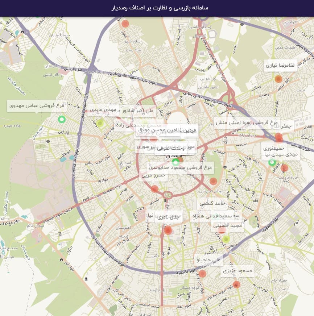
Task: Select the green ring marker under مرغ فروشی عباس مهدوی
Action: pyautogui.click(x=62, y=120)
